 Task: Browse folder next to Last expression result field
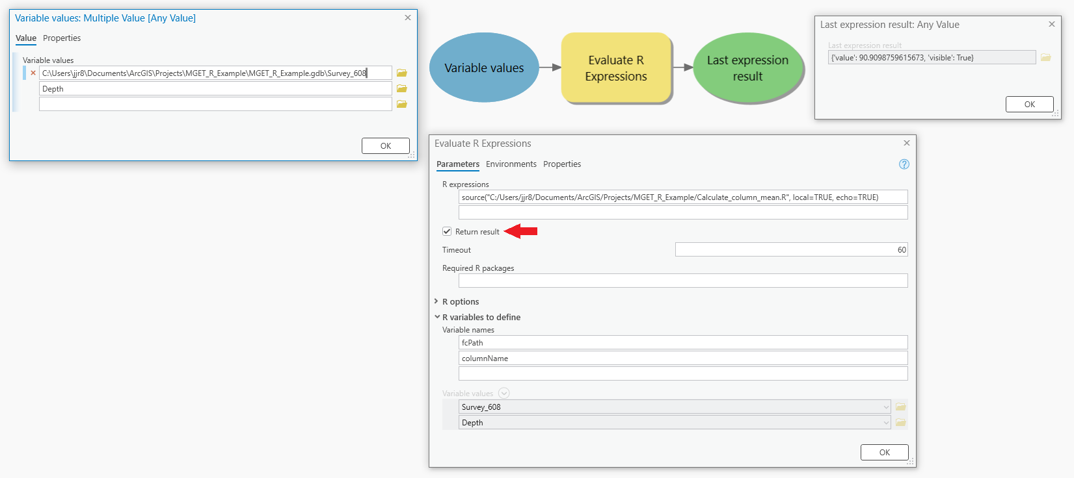click(1046, 57)
